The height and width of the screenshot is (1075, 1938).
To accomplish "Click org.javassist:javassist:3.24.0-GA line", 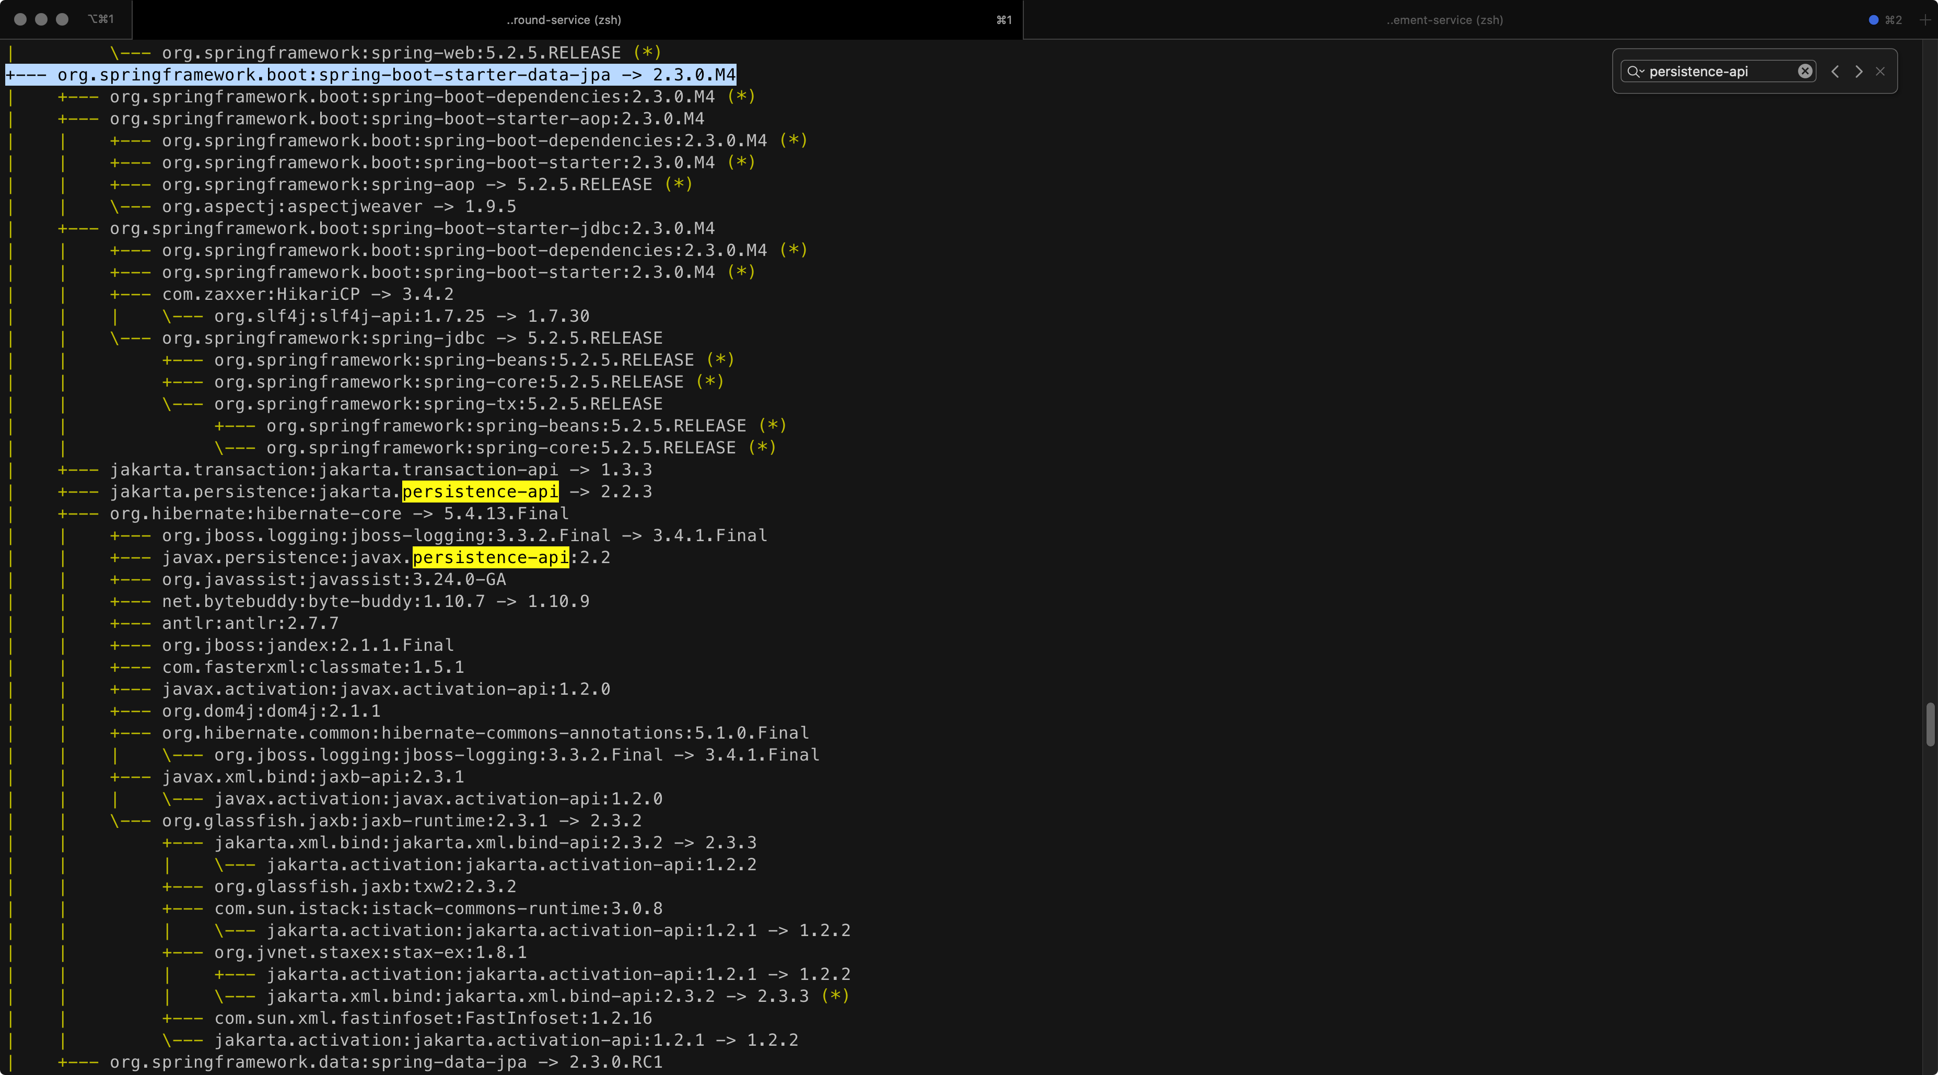I will click(x=334, y=579).
